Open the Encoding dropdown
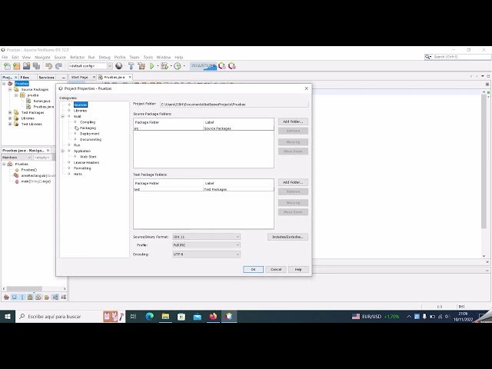The image size is (492, 369). [207, 254]
